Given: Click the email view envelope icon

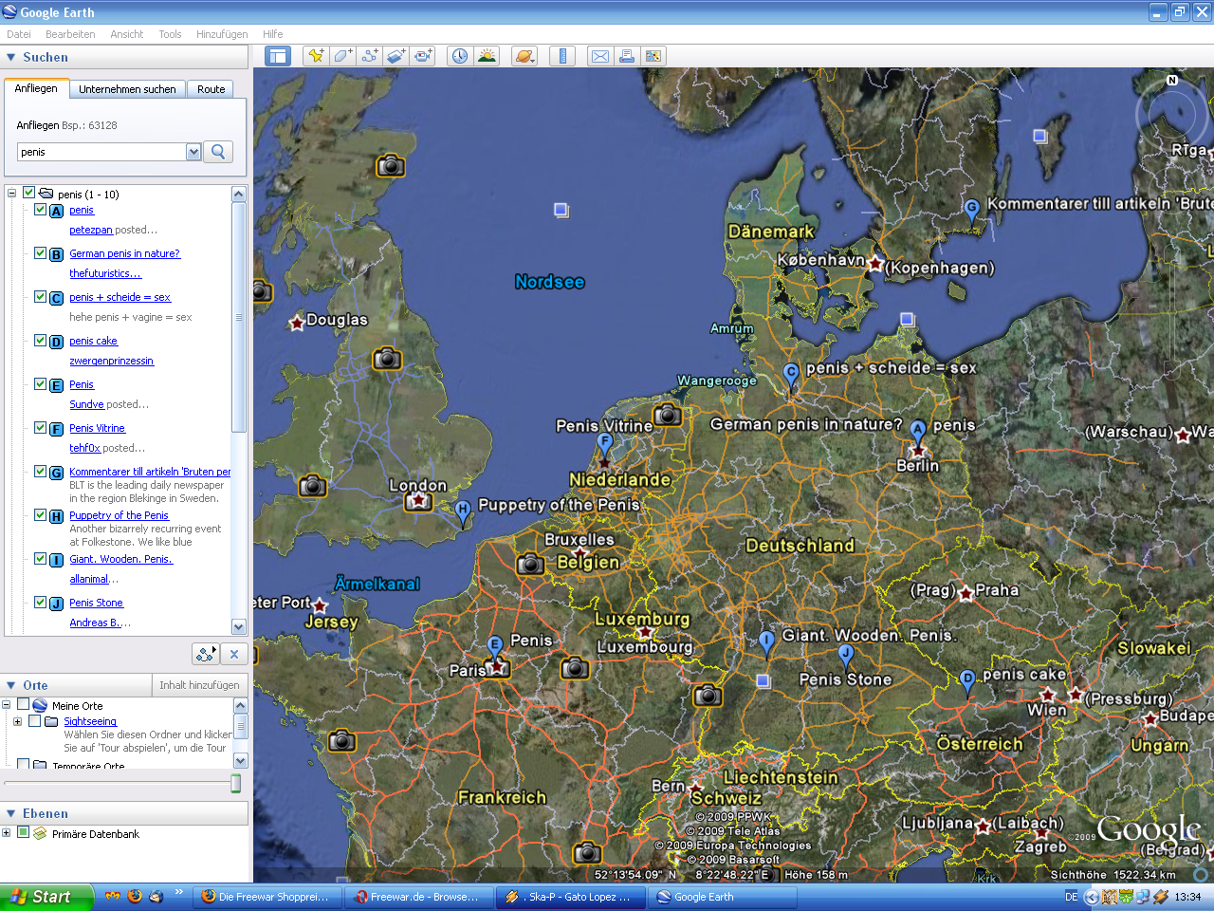Looking at the screenshot, I should [x=600, y=56].
